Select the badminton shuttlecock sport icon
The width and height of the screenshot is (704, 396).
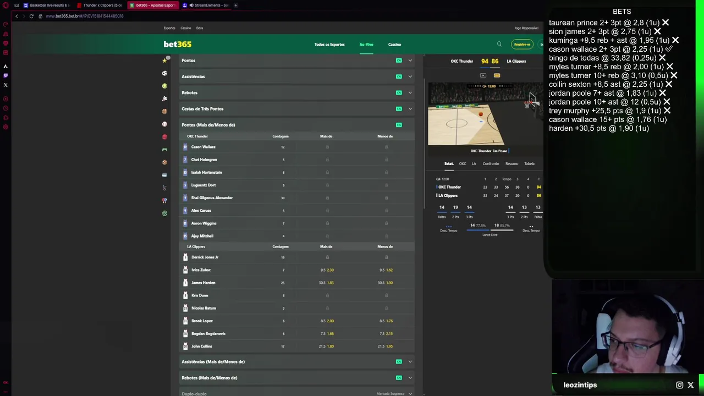click(x=164, y=98)
